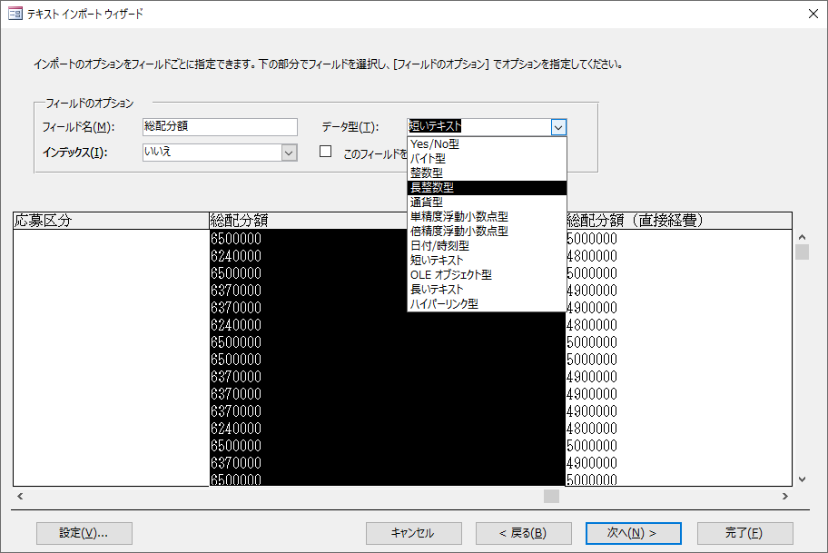This screenshot has width=828, height=553.
Task: Proceed with the 次へ(N) > button
Action: coord(633,533)
